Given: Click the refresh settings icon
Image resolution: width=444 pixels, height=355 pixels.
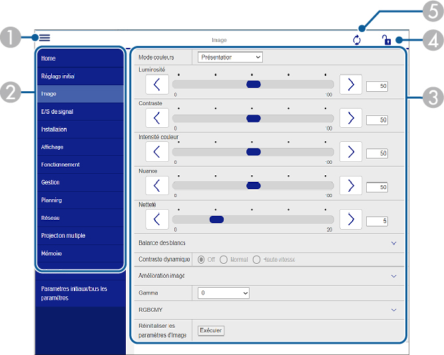Looking at the screenshot, I should (357, 40).
